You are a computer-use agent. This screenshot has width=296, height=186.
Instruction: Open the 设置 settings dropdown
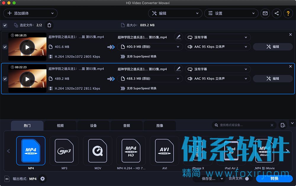[231, 13]
